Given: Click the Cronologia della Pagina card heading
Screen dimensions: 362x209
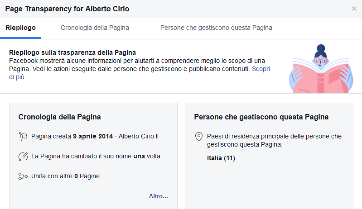Looking at the screenshot, I should point(59,117).
